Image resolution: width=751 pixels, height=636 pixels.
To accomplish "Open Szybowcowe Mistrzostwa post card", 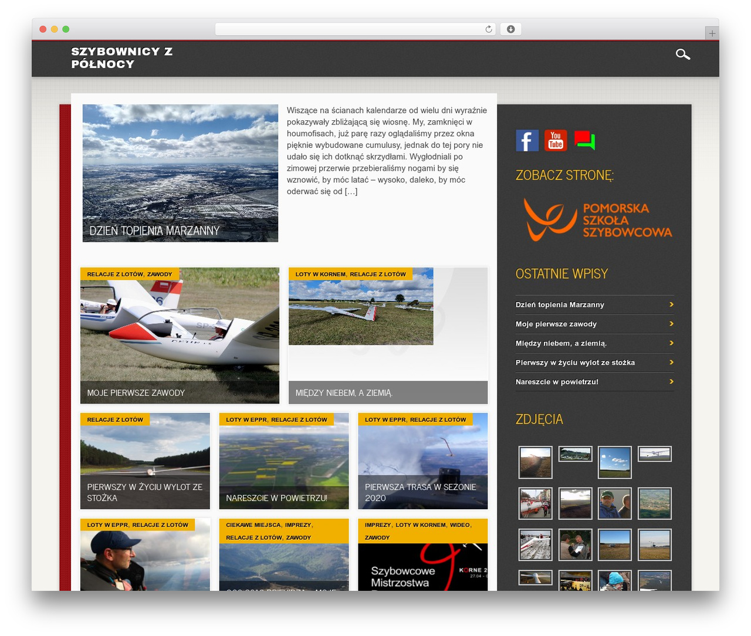I will click(x=422, y=554).
